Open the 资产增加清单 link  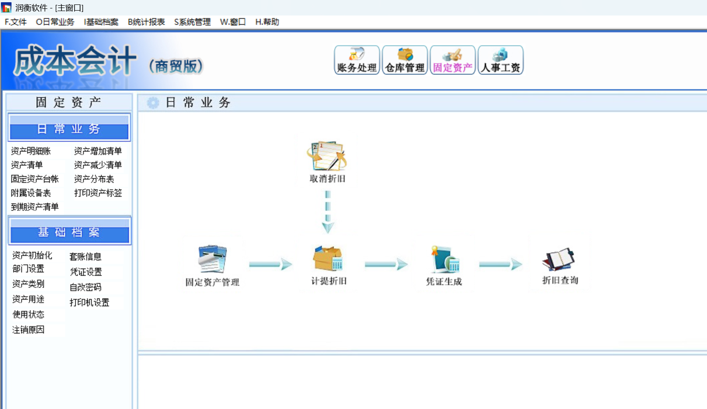98,151
